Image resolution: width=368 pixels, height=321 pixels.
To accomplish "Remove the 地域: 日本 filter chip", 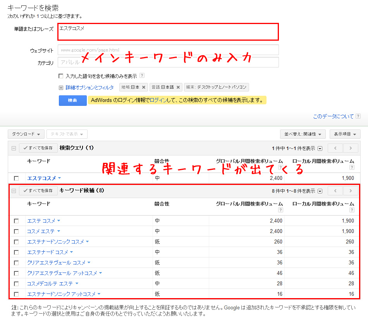I will tap(144, 88).
